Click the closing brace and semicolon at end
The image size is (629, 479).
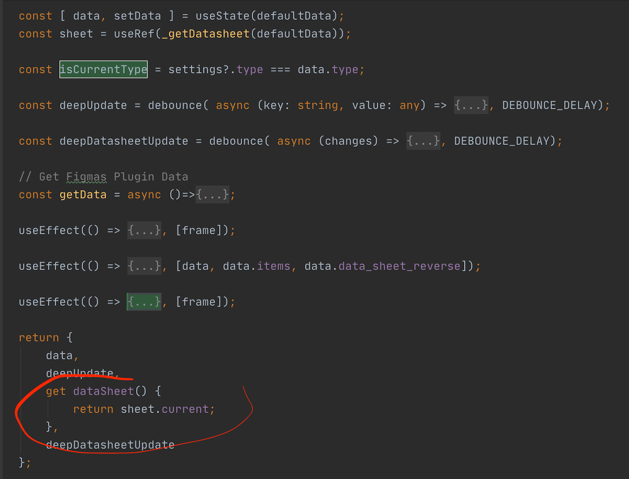(25, 462)
